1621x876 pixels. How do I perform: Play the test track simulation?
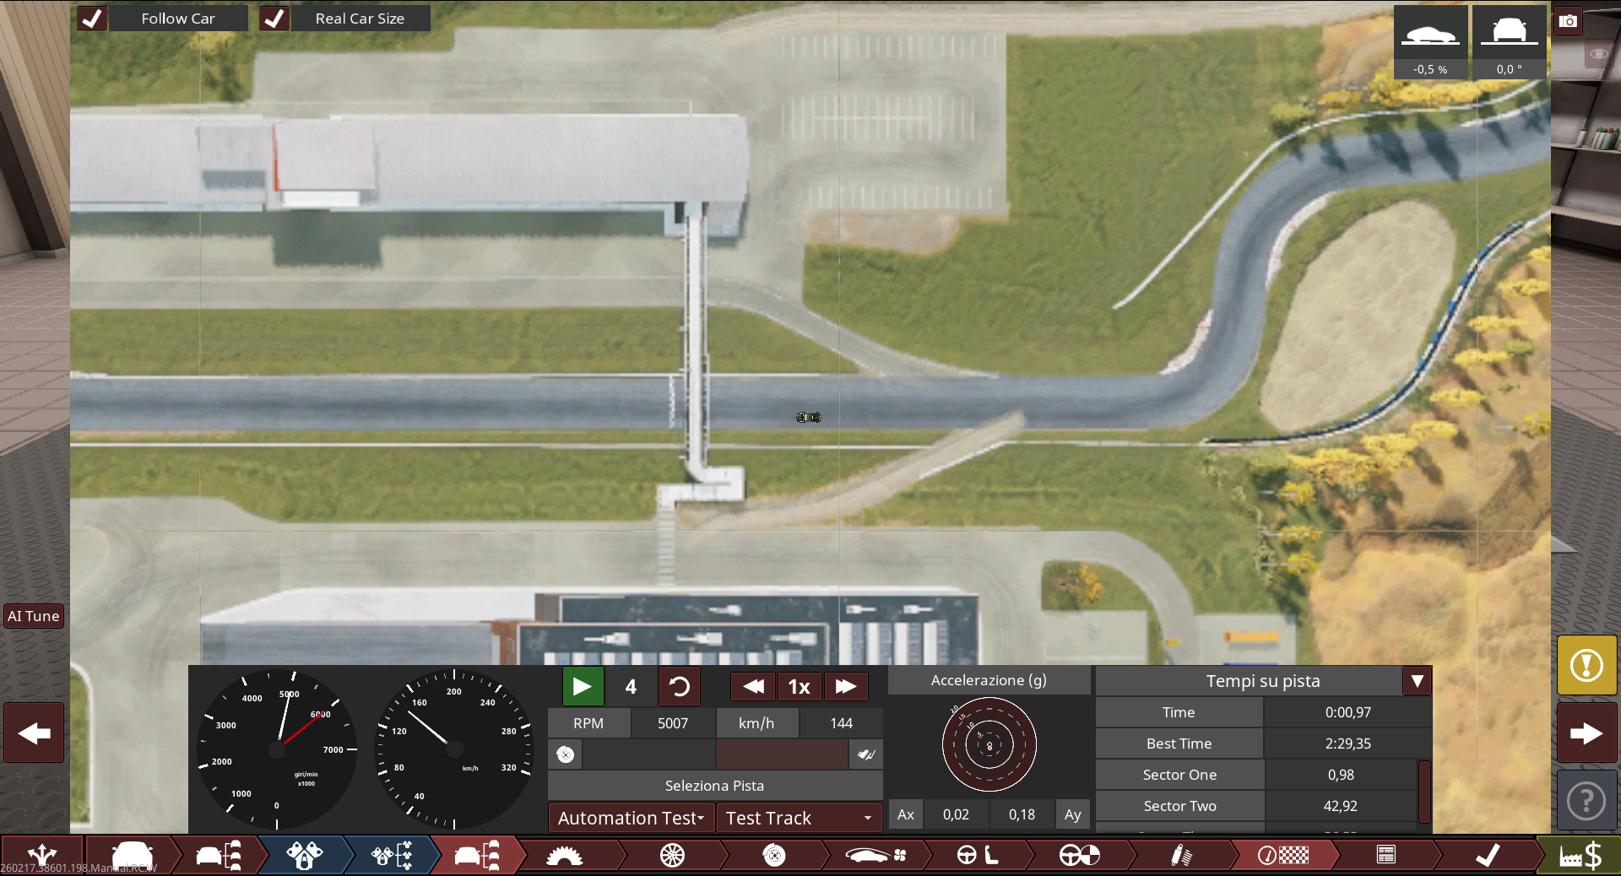tap(583, 686)
